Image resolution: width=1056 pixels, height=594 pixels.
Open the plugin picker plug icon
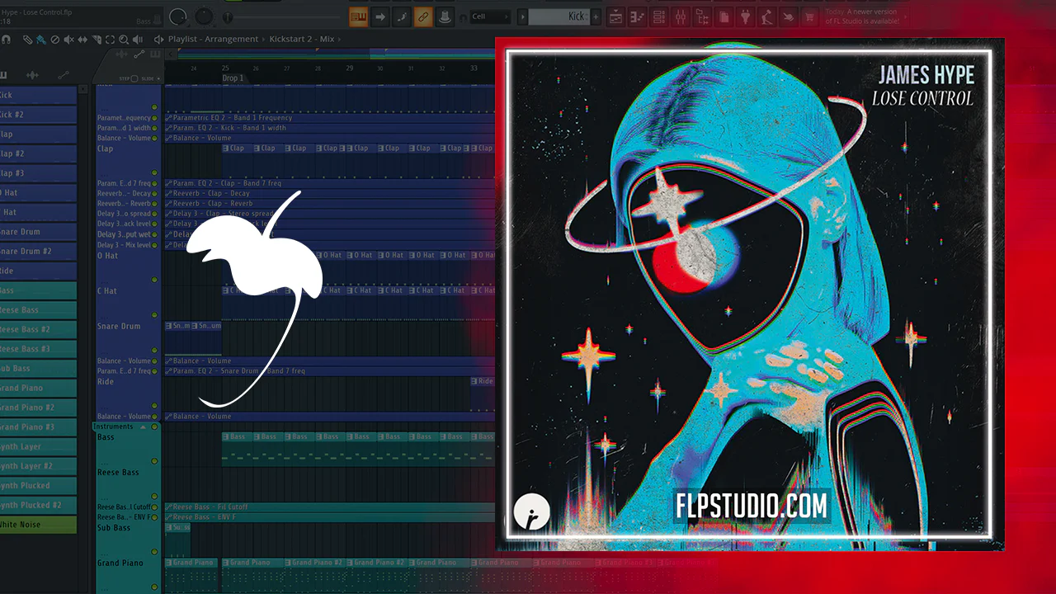point(745,16)
